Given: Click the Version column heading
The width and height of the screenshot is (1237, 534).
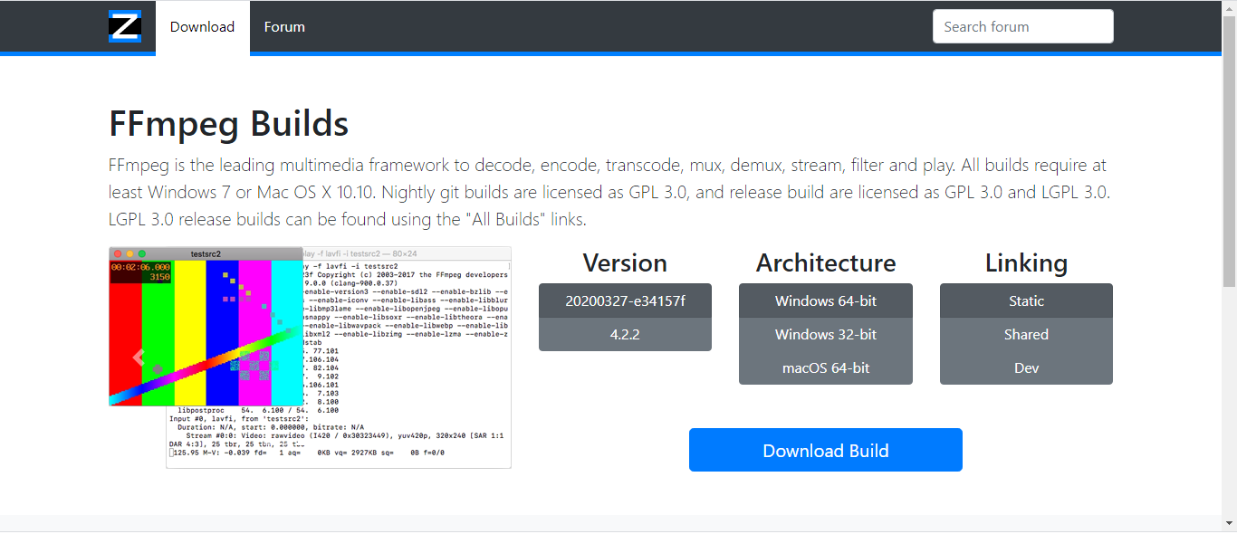Looking at the screenshot, I should coord(625,262).
